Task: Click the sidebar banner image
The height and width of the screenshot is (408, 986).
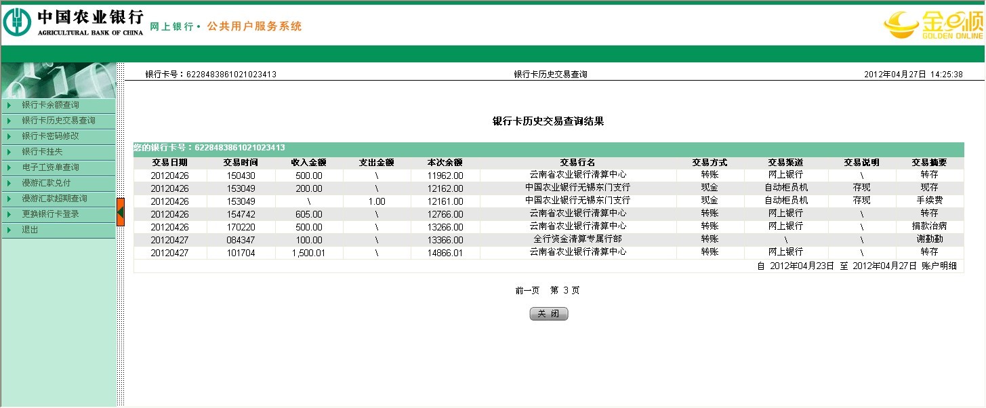Action: pyautogui.click(x=58, y=80)
